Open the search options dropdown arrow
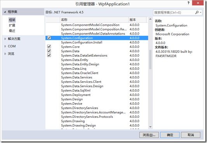 coord(200,12)
